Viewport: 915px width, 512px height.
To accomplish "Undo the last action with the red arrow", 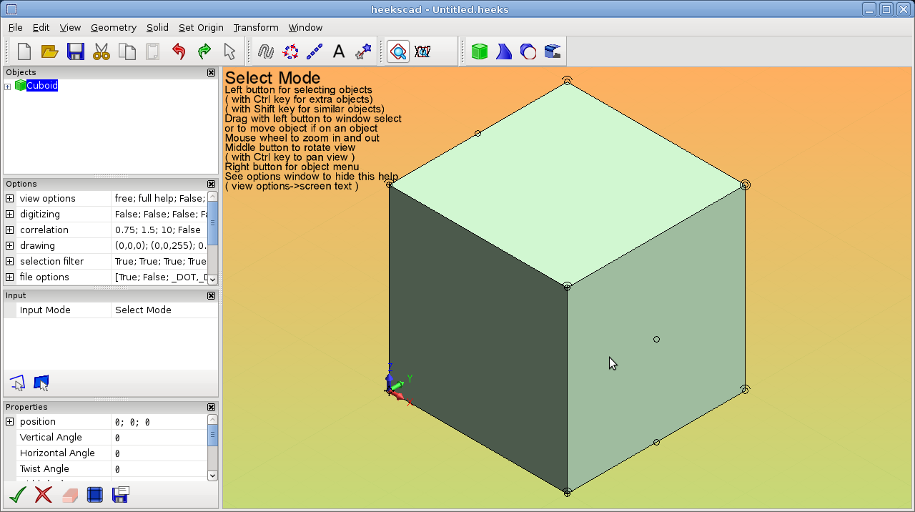I will (x=179, y=51).
